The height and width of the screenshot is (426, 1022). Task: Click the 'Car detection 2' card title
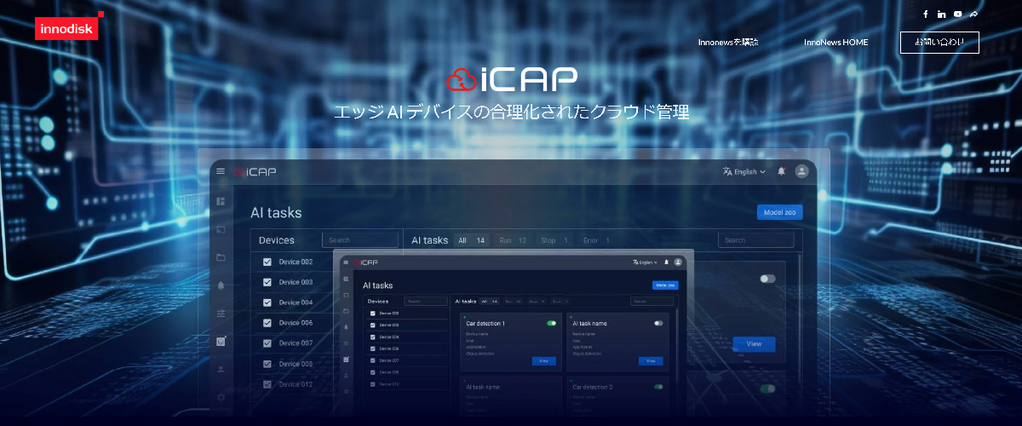click(x=593, y=387)
